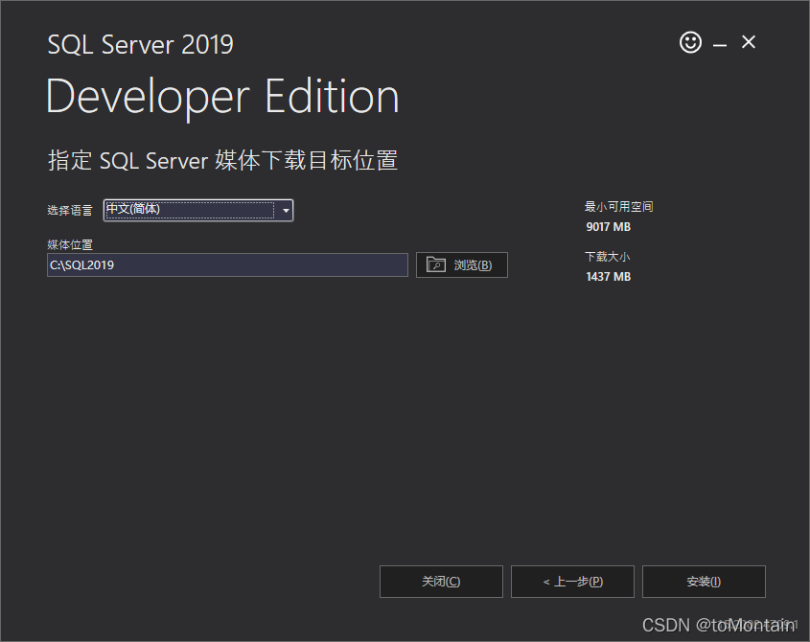Click the 9017 MB free space value
810x642 pixels.
tap(608, 227)
